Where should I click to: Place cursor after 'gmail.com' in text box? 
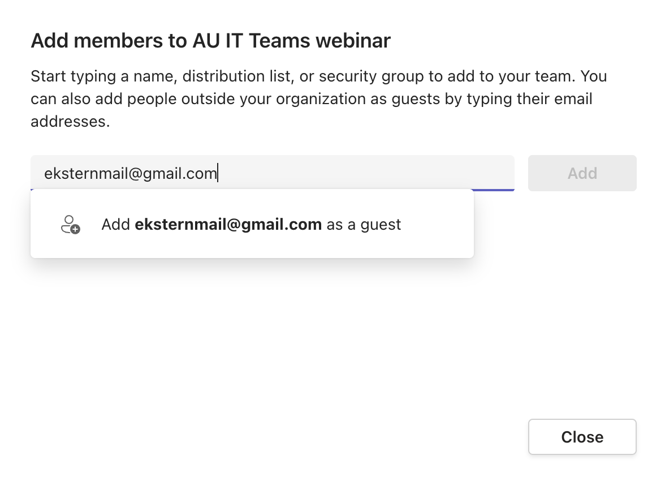218,173
